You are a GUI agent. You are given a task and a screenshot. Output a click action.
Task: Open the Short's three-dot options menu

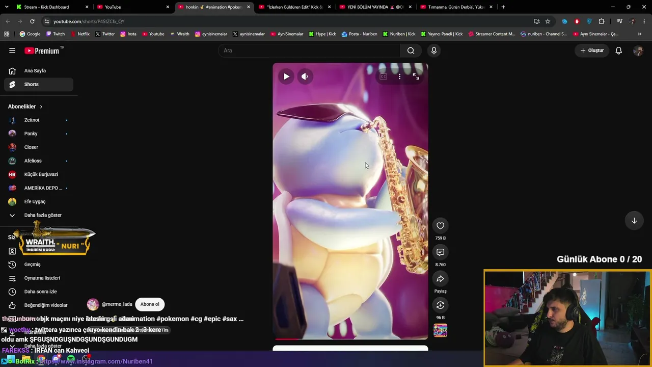tap(399, 76)
